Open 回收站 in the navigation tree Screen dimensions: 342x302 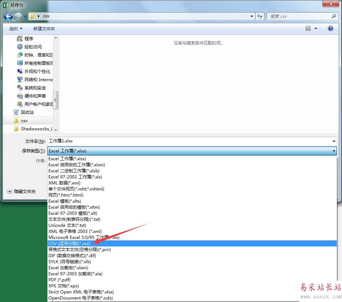[27, 113]
